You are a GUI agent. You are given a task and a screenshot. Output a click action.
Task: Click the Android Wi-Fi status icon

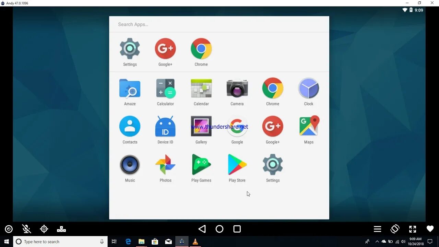pyautogui.click(x=405, y=10)
